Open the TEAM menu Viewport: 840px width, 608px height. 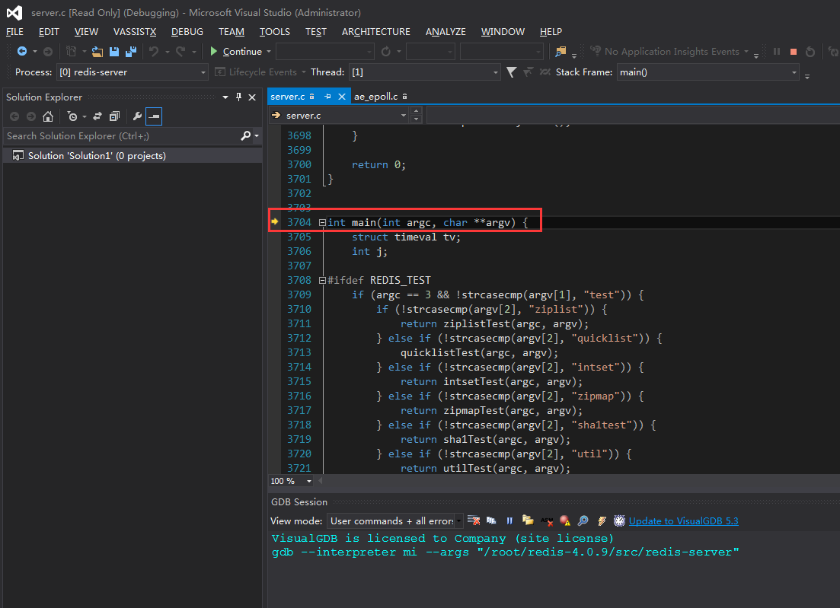(x=232, y=31)
